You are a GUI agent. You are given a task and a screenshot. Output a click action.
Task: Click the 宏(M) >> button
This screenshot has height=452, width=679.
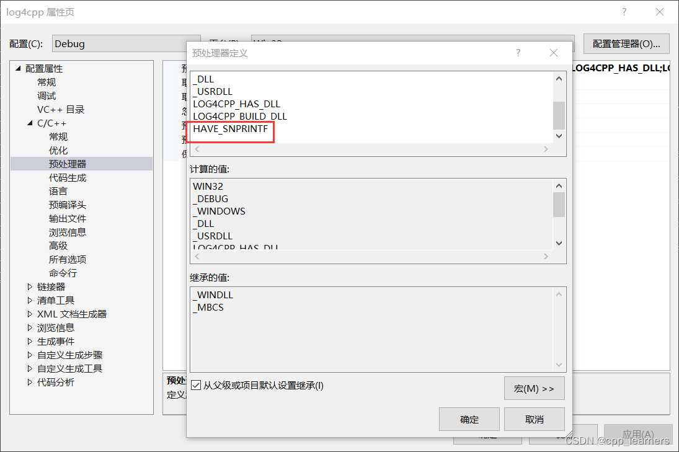pos(534,389)
